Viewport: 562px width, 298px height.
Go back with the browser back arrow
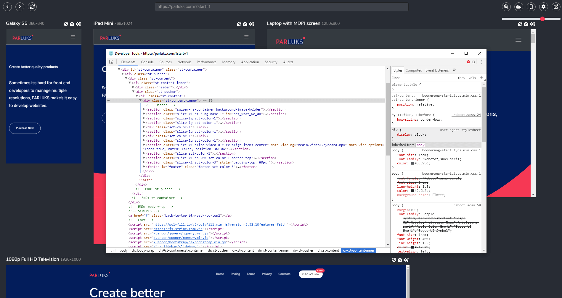[7, 7]
